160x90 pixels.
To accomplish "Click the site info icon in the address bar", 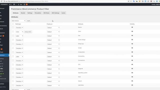I will click(4, 1).
